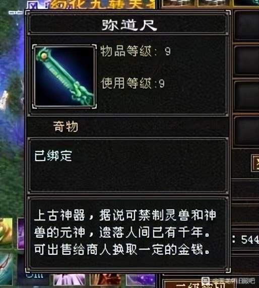This screenshot has width=259, height=288.
Task: Click the 已绑定 bound status text
Action: [53, 156]
